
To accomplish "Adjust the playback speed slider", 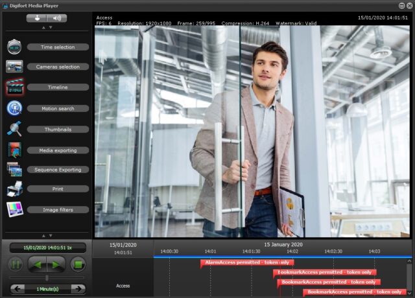I will pos(46,277).
